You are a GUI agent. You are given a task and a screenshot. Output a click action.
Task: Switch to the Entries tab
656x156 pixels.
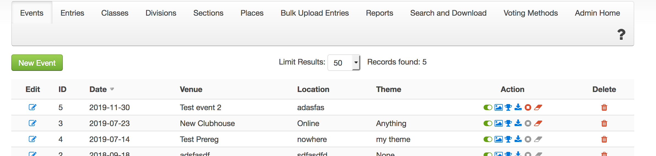pyautogui.click(x=72, y=13)
